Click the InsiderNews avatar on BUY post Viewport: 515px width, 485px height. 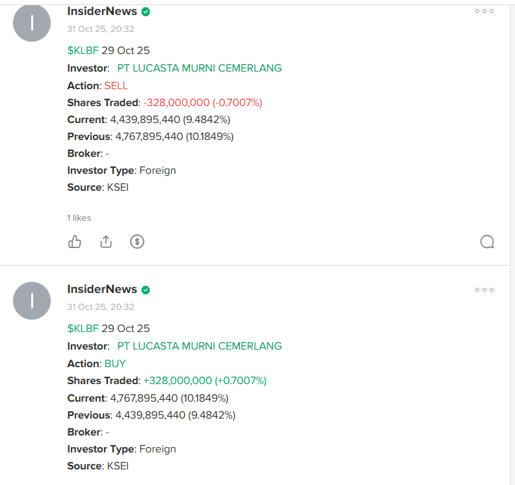pyautogui.click(x=32, y=301)
